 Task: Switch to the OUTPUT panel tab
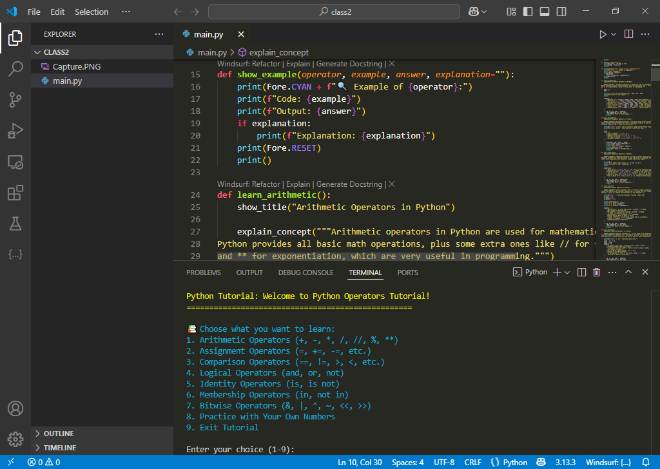point(249,273)
